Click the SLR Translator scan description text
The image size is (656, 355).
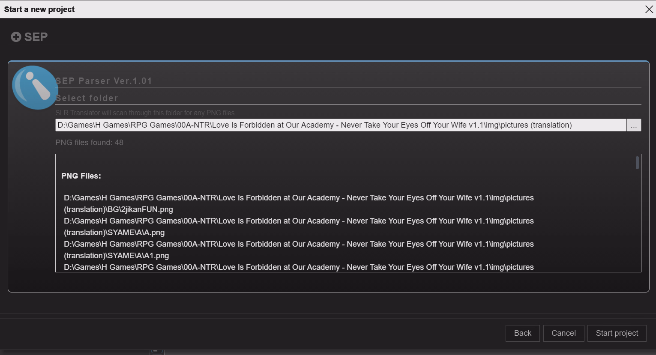click(x=146, y=113)
